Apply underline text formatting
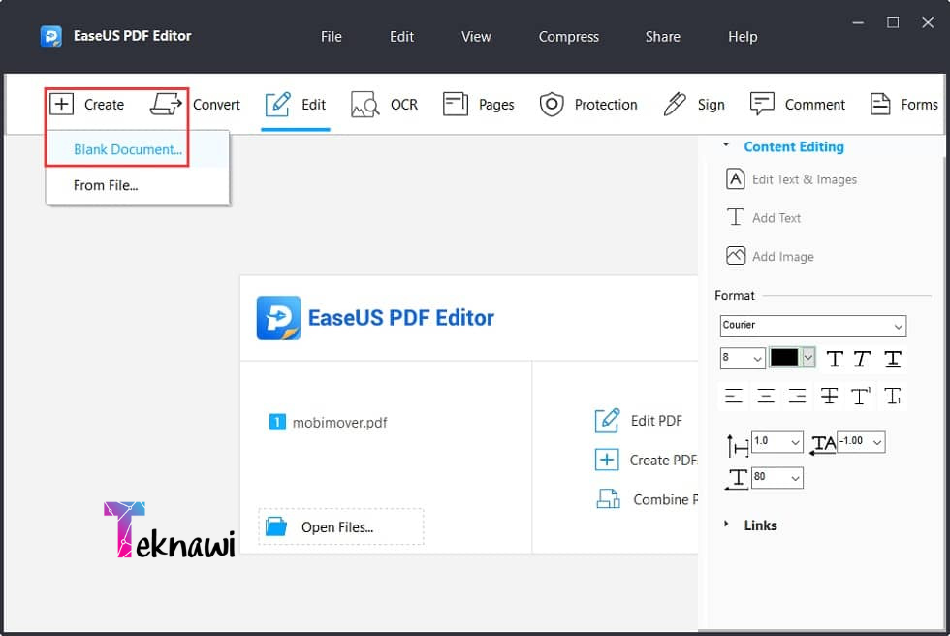Viewport: 950px width, 636px height. pyautogui.click(x=893, y=359)
